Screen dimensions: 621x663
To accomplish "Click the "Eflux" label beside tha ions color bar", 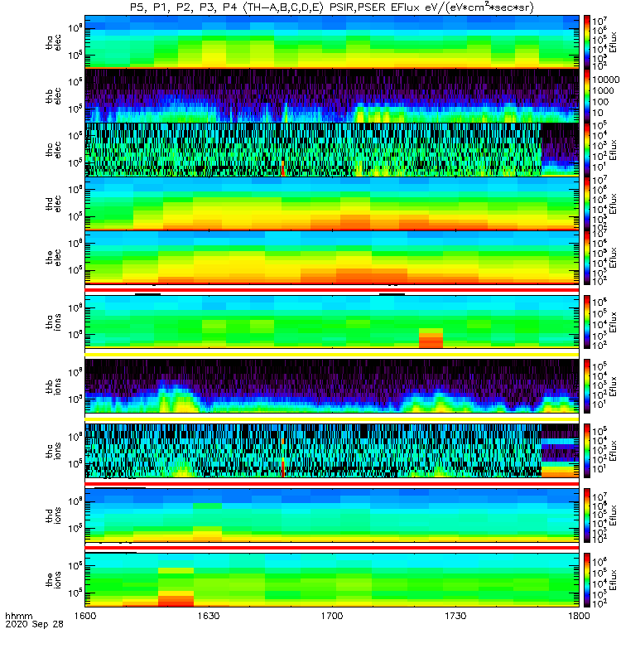I will pyautogui.click(x=613, y=322).
